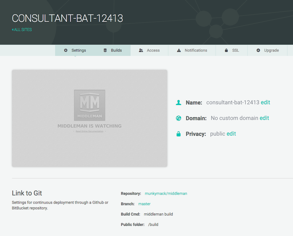Click the 'Branch:' label
The width and height of the screenshot is (293, 236).
[x=128, y=204]
